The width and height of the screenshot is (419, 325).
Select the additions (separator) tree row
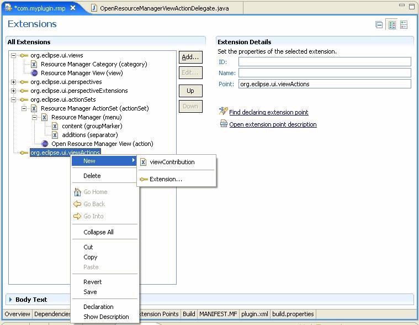coord(90,135)
